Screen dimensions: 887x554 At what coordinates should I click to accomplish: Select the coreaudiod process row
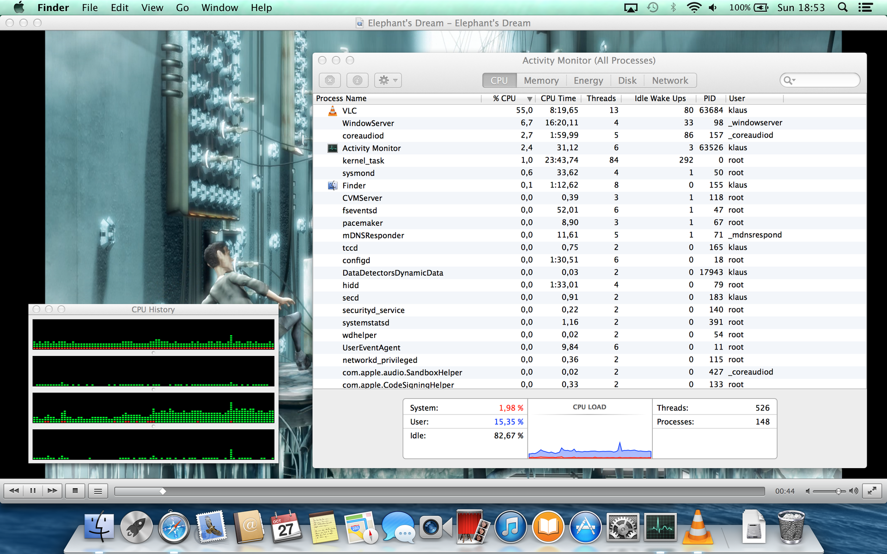(589, 135)
